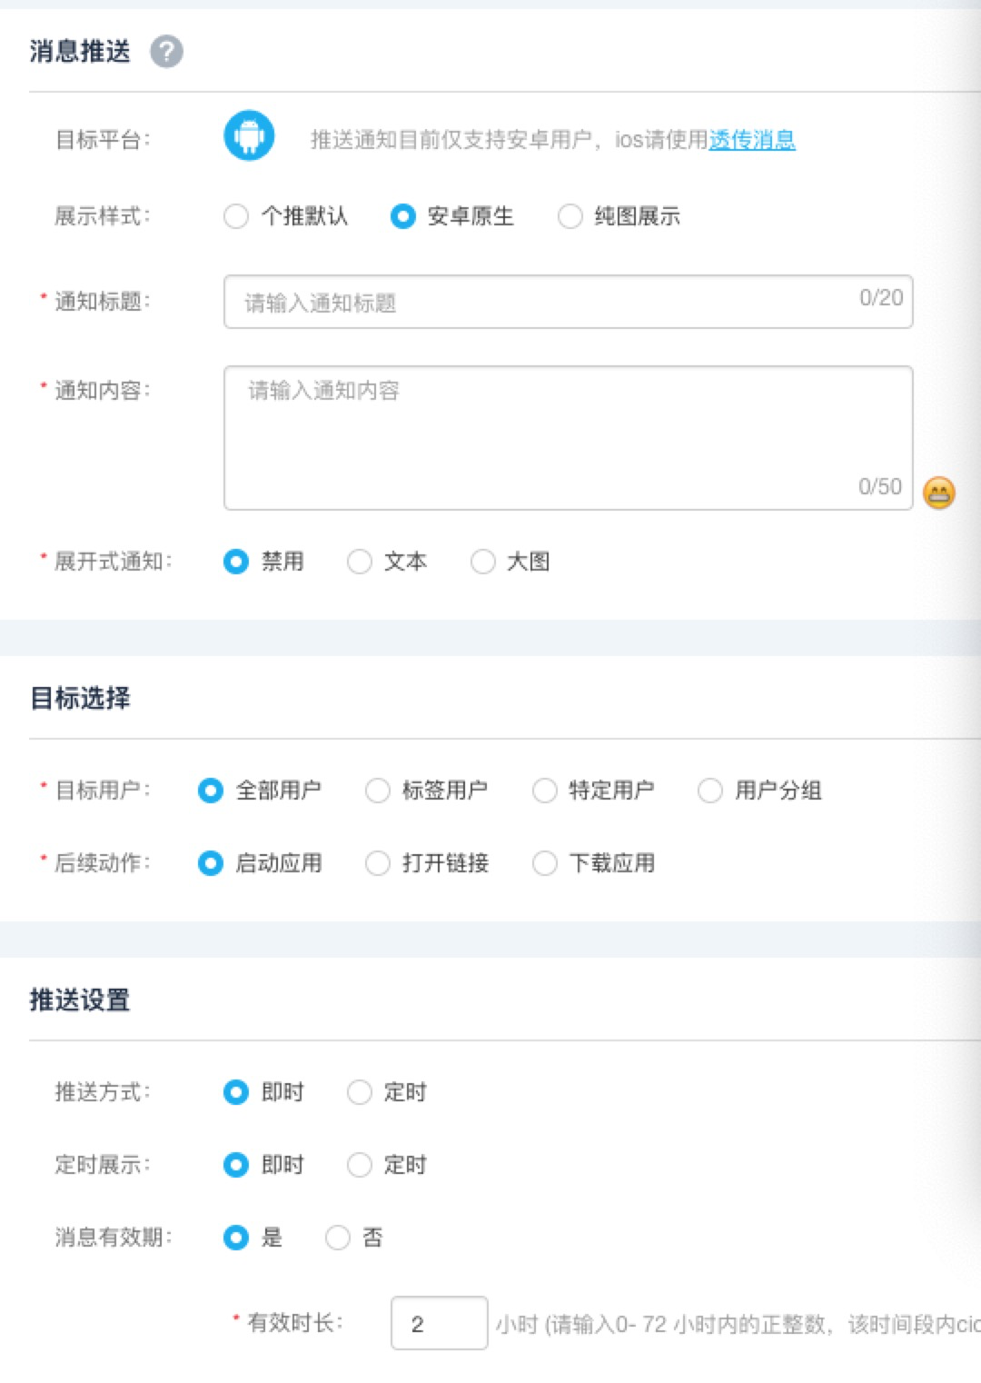
Task: Select 纯图展示 display style
Action: click(x=570, y=217)
